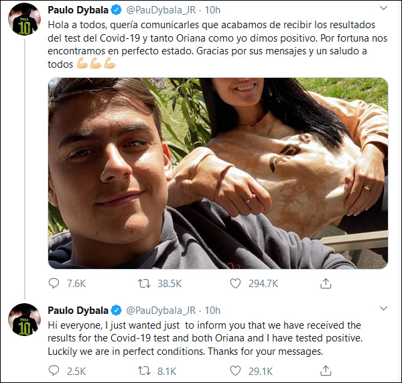Open the profile avatar on the English tweet
This screenshot has width=402, height=383.
25,323
